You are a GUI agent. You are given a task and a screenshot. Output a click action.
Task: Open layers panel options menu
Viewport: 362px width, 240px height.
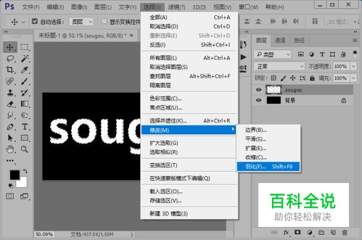(355, 40)
